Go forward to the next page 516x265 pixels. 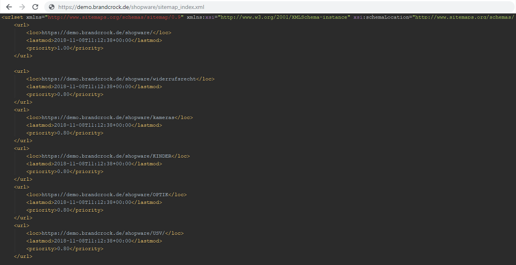pyautogui.click(x=22, y=7)
